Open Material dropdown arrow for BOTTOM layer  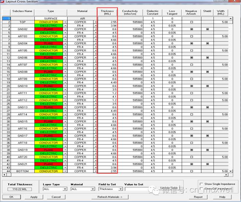pos(95,171)
